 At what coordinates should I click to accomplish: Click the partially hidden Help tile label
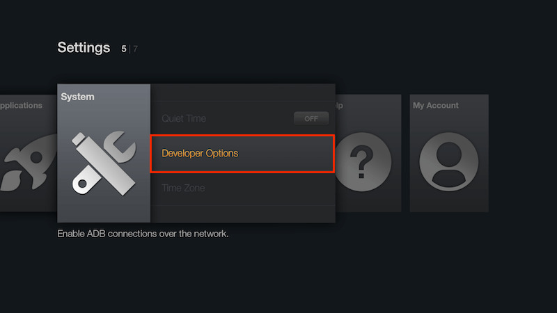[339, 106]
